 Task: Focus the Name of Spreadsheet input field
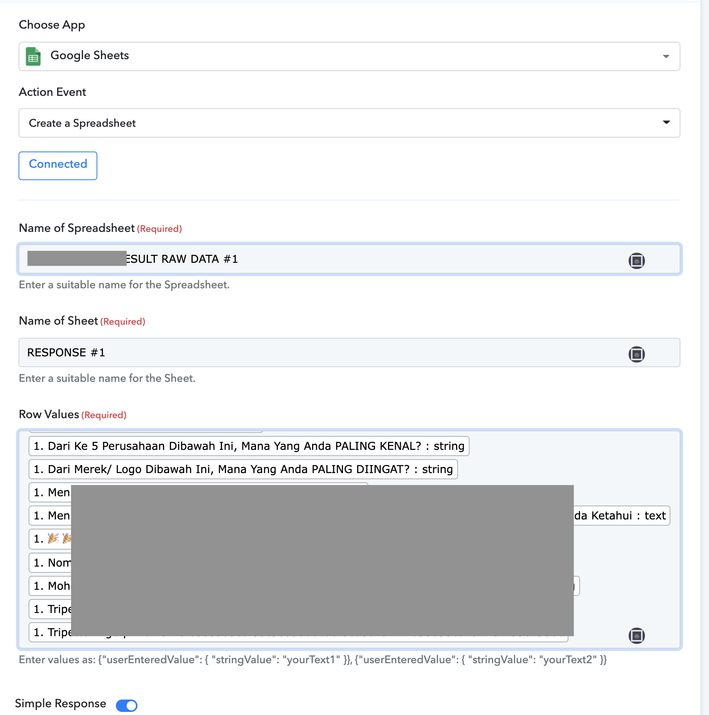(x=349, y=259)
